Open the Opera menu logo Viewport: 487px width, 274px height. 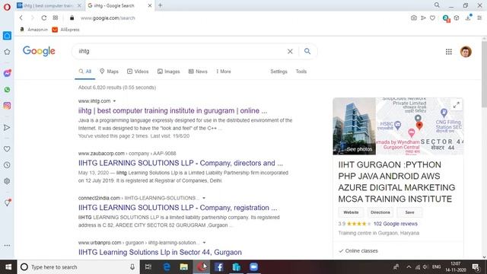click(x=7, y=7)
